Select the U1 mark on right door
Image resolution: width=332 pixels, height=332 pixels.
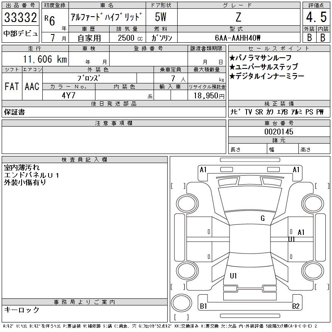291,239
